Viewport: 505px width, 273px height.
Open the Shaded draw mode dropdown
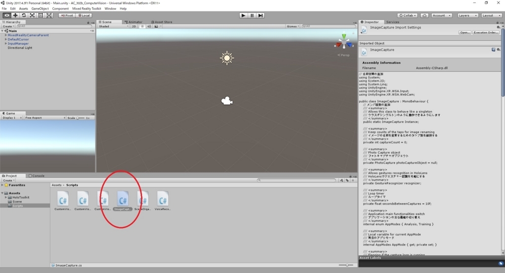[x=113, y=27]
